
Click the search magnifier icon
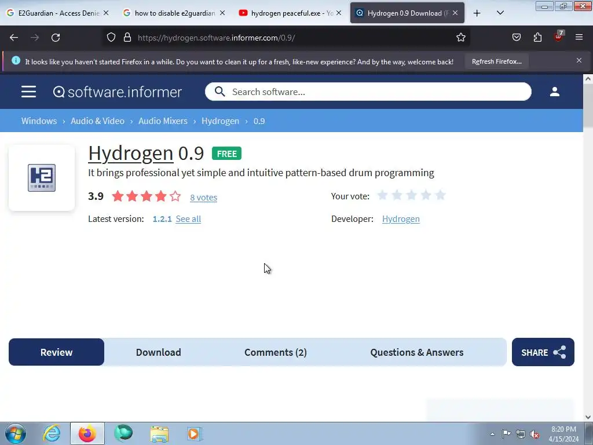219,92
